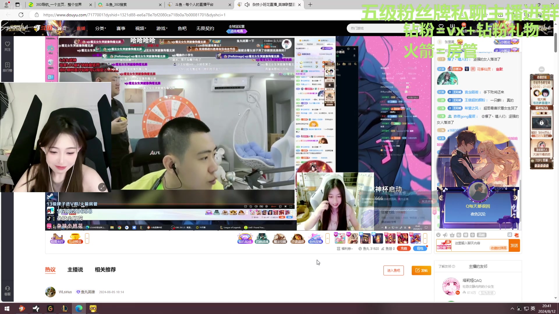Open the emoji picker in chat toolbar
Screen dimensions: 559x314
click(438, 235)
